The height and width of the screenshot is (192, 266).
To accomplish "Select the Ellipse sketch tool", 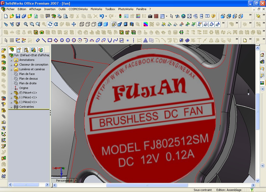I will pyautogui.click(x=98, y=40).
